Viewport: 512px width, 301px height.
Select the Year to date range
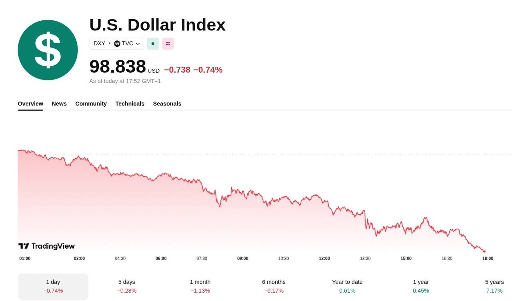pos(347,286)
